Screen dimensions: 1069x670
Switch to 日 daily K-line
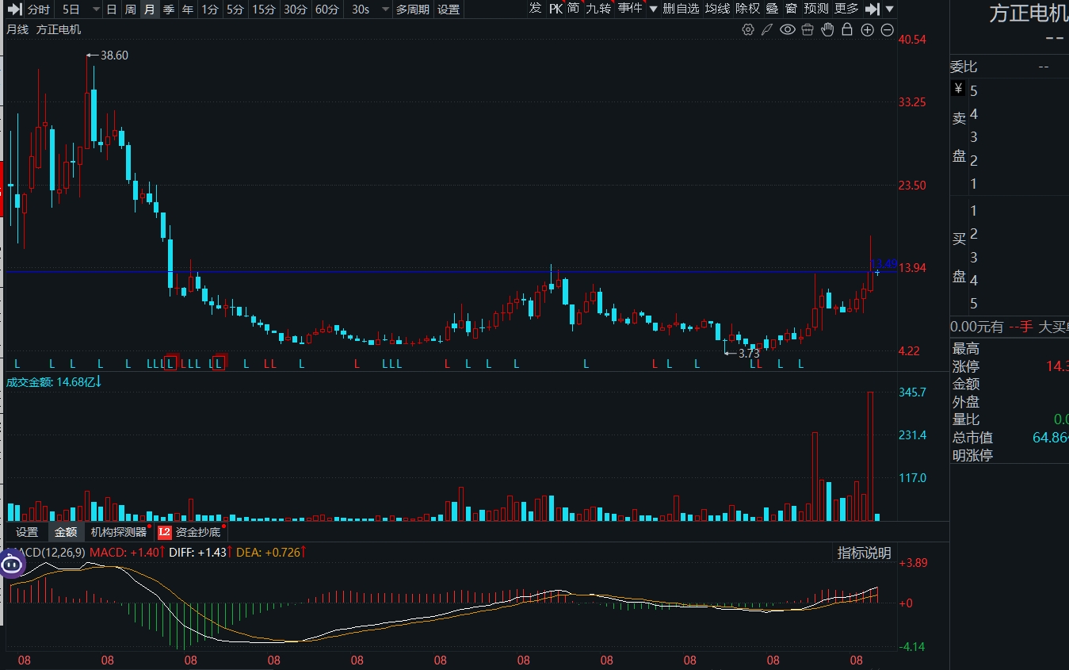click(x=111, y=10)
